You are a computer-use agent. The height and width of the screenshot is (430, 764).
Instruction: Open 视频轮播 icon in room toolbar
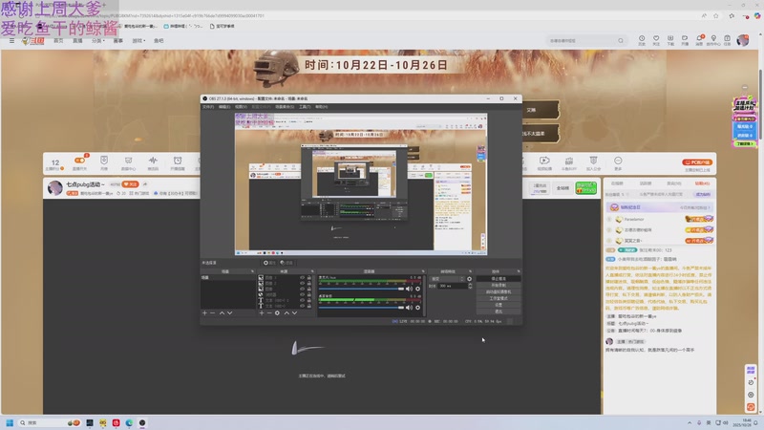point(544,162)
